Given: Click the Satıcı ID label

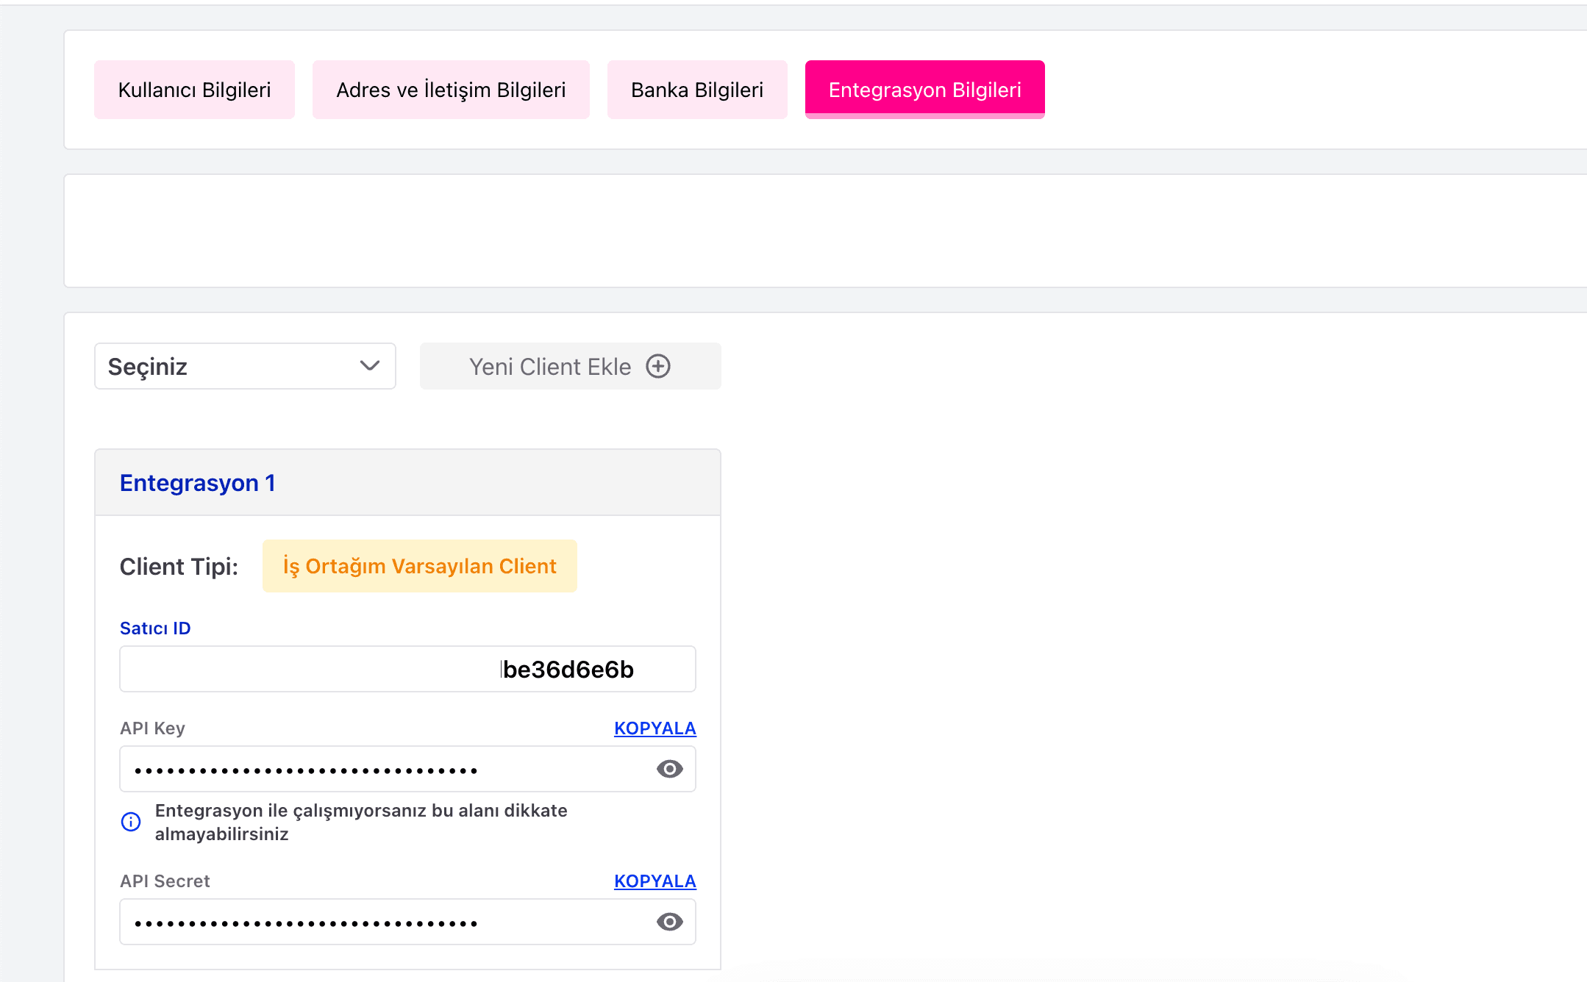Looking at the screenshot, I should [x=155, y=628].
